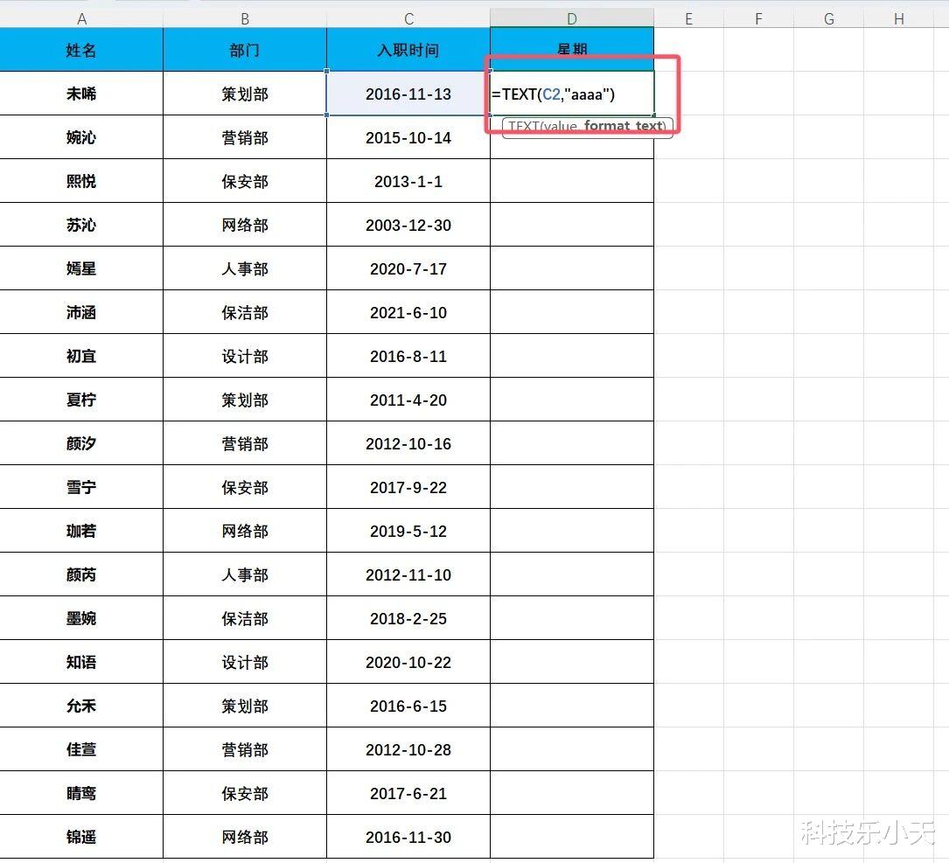The image size is (949, 863).
Task: Click the name cell 睛鸢
Action: [81, 793]
